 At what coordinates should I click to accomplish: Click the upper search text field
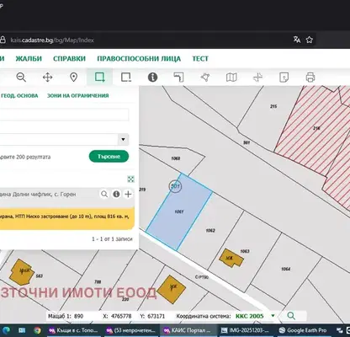pyautogui.click(x=64, y=115)
